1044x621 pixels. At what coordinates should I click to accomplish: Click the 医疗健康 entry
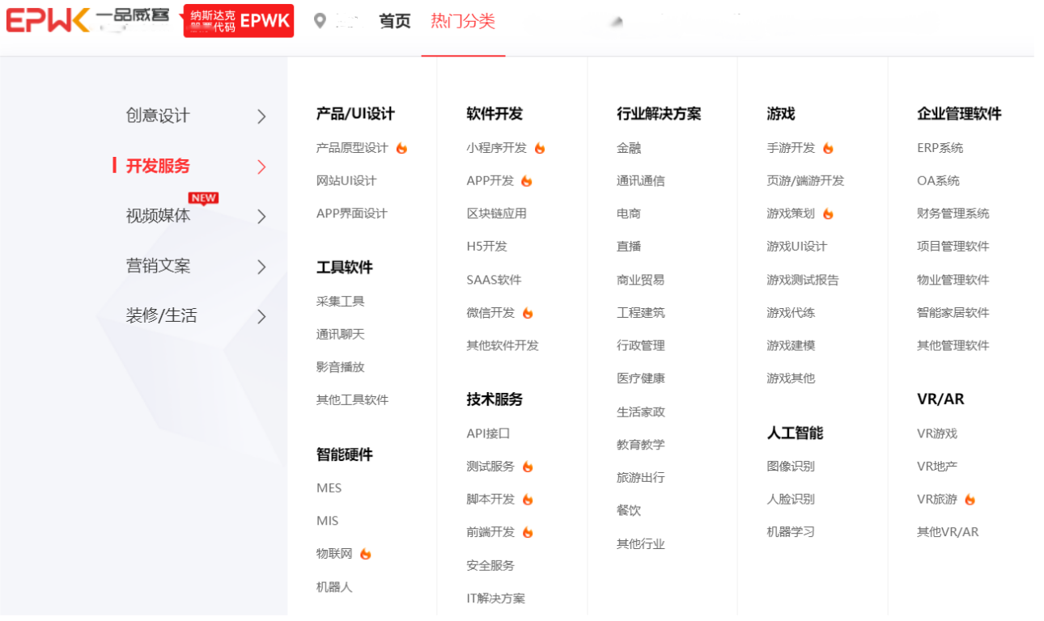click(x=641, y=378)
